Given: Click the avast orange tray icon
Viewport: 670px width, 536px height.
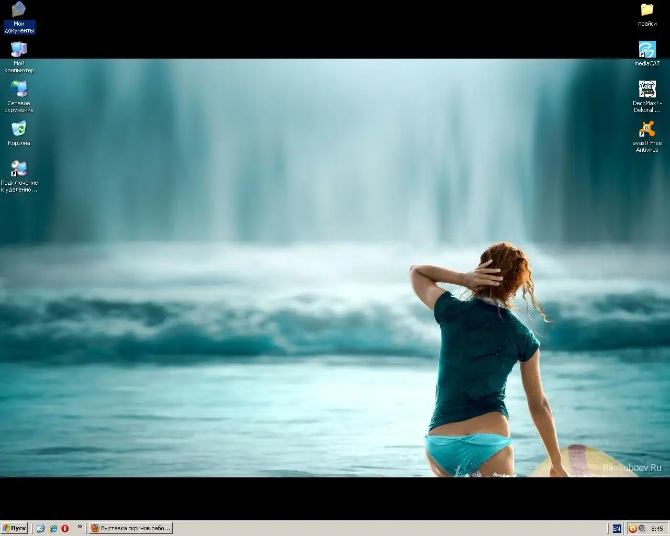Looking at the screenshot, I should pyautogui.click(x=632, y=529).
